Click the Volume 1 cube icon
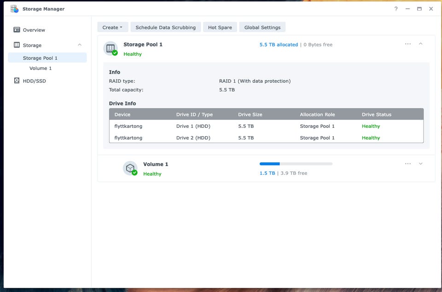442x292 pixels. point(130,168)
